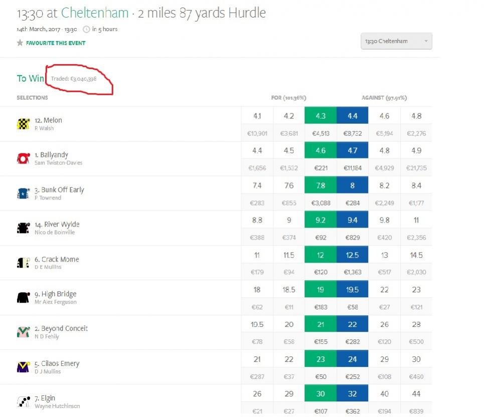Back Melon at green 4.3 odds
This screenshot has width=484, height=417.
(x=320, y=115)
